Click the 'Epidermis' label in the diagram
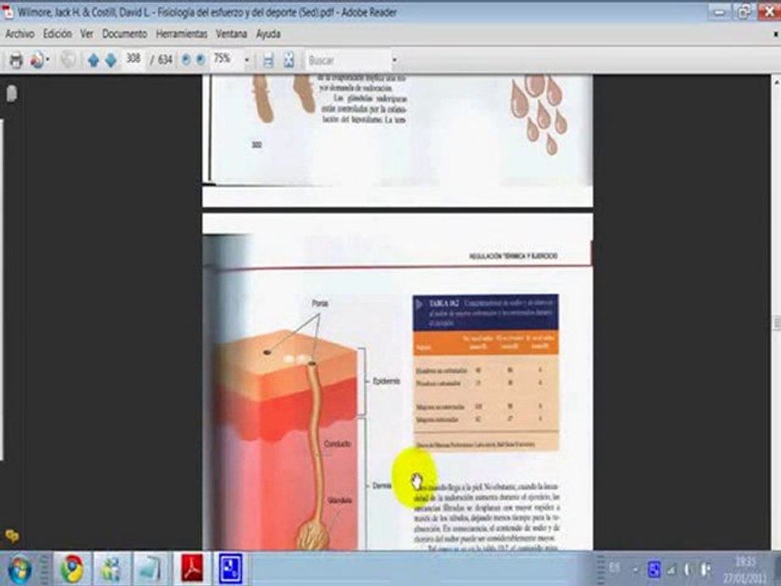 (386, 381)
